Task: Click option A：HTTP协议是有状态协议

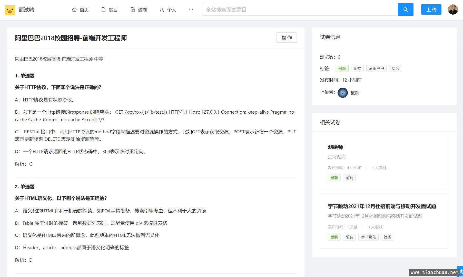Action: point(45,100)
